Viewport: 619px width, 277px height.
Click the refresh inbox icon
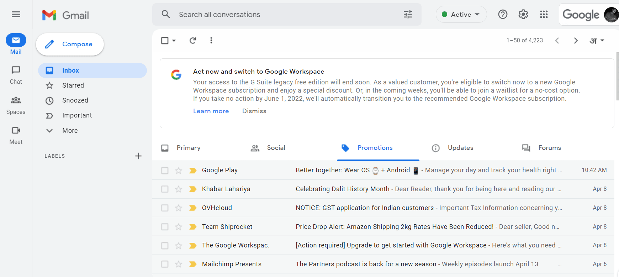click(193, 41)
